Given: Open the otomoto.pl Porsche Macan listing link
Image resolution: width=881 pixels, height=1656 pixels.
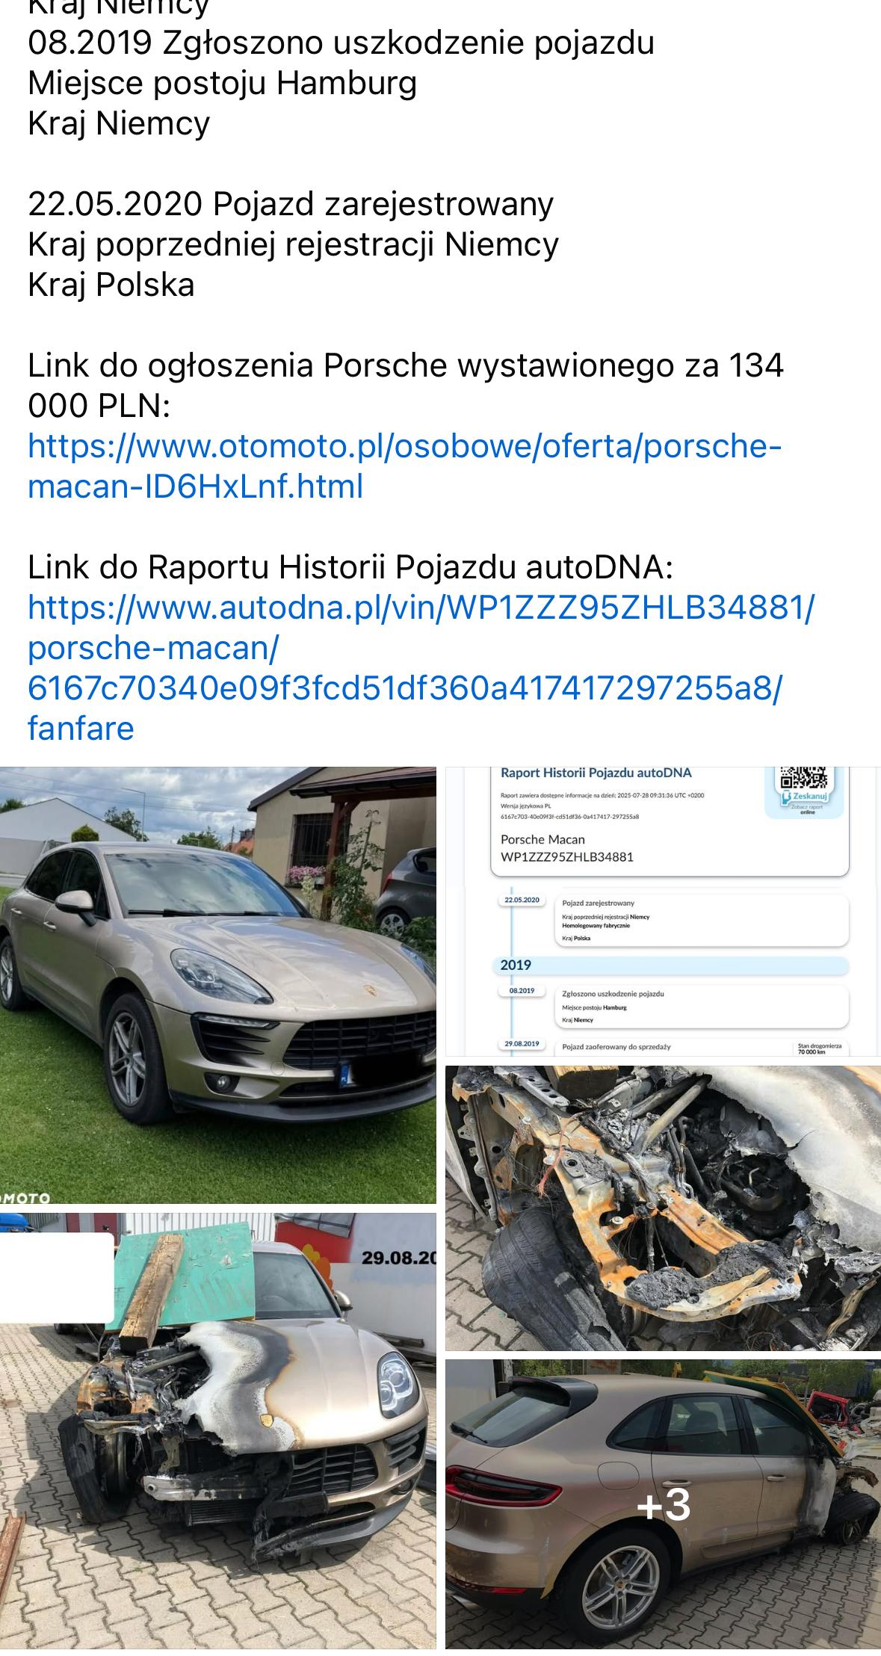Looking at the screenshot, I should click(404, 466).
